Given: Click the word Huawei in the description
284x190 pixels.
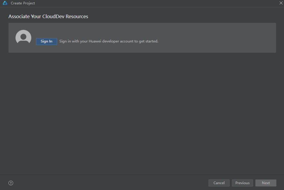Looking at the screenshot, I should tap(95, 41).
